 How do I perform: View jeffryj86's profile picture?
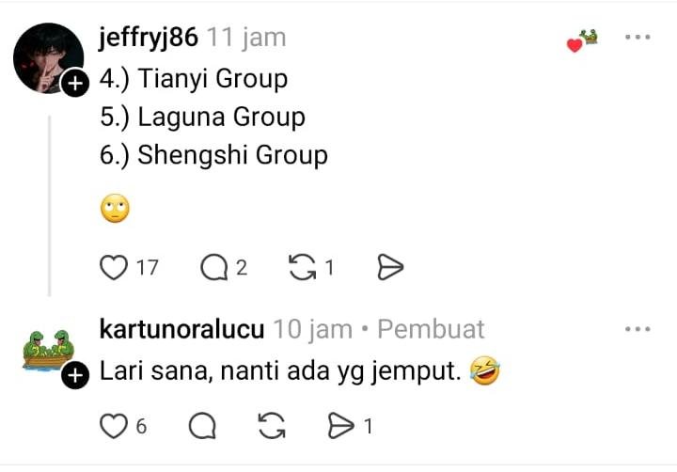[48, 58]
